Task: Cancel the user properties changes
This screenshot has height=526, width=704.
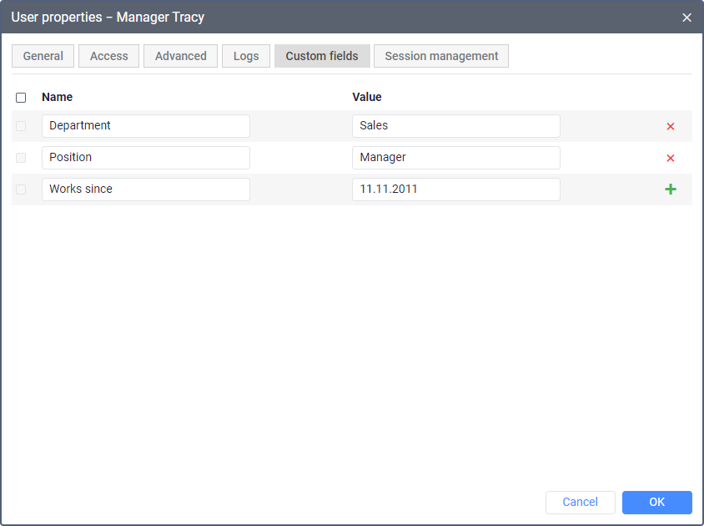Action: coord(580,502)
